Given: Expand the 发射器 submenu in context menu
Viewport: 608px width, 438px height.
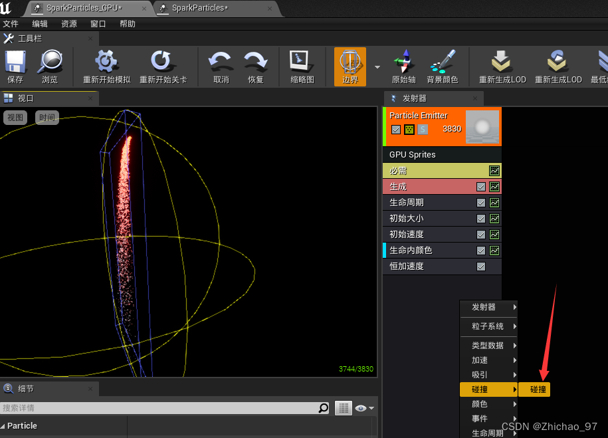Looking at the screenshot, I should click(488, 307).
